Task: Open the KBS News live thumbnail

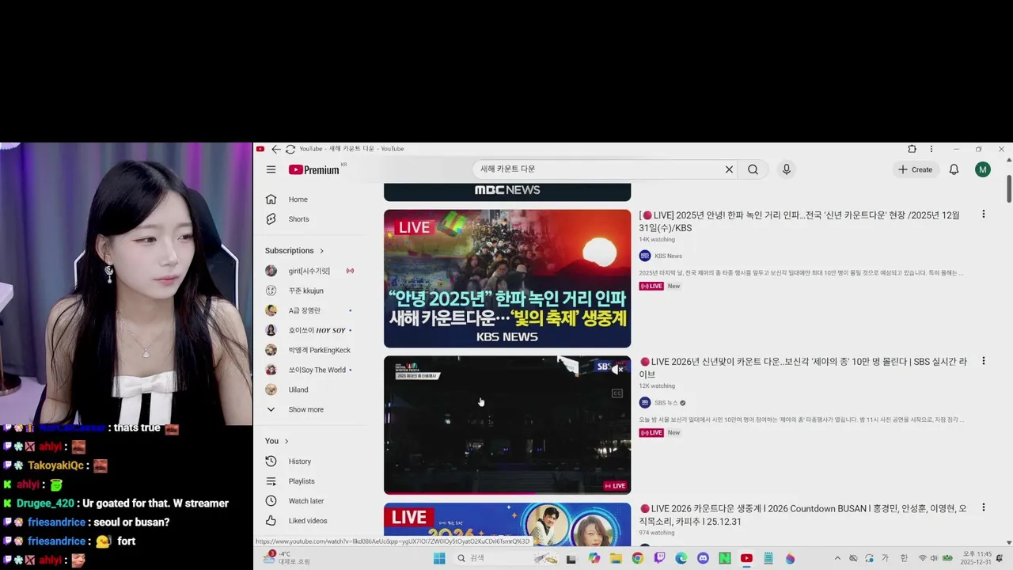Action: point(507,279)
